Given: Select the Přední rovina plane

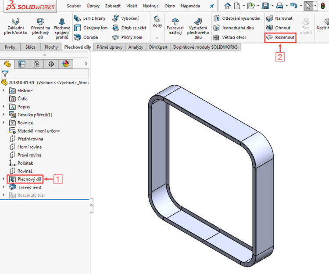Looking at the screenshot, I should (x=26, y=139).
